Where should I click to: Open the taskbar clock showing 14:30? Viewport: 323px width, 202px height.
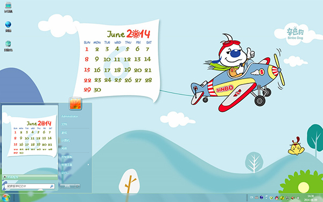click(x=311, y=198)
